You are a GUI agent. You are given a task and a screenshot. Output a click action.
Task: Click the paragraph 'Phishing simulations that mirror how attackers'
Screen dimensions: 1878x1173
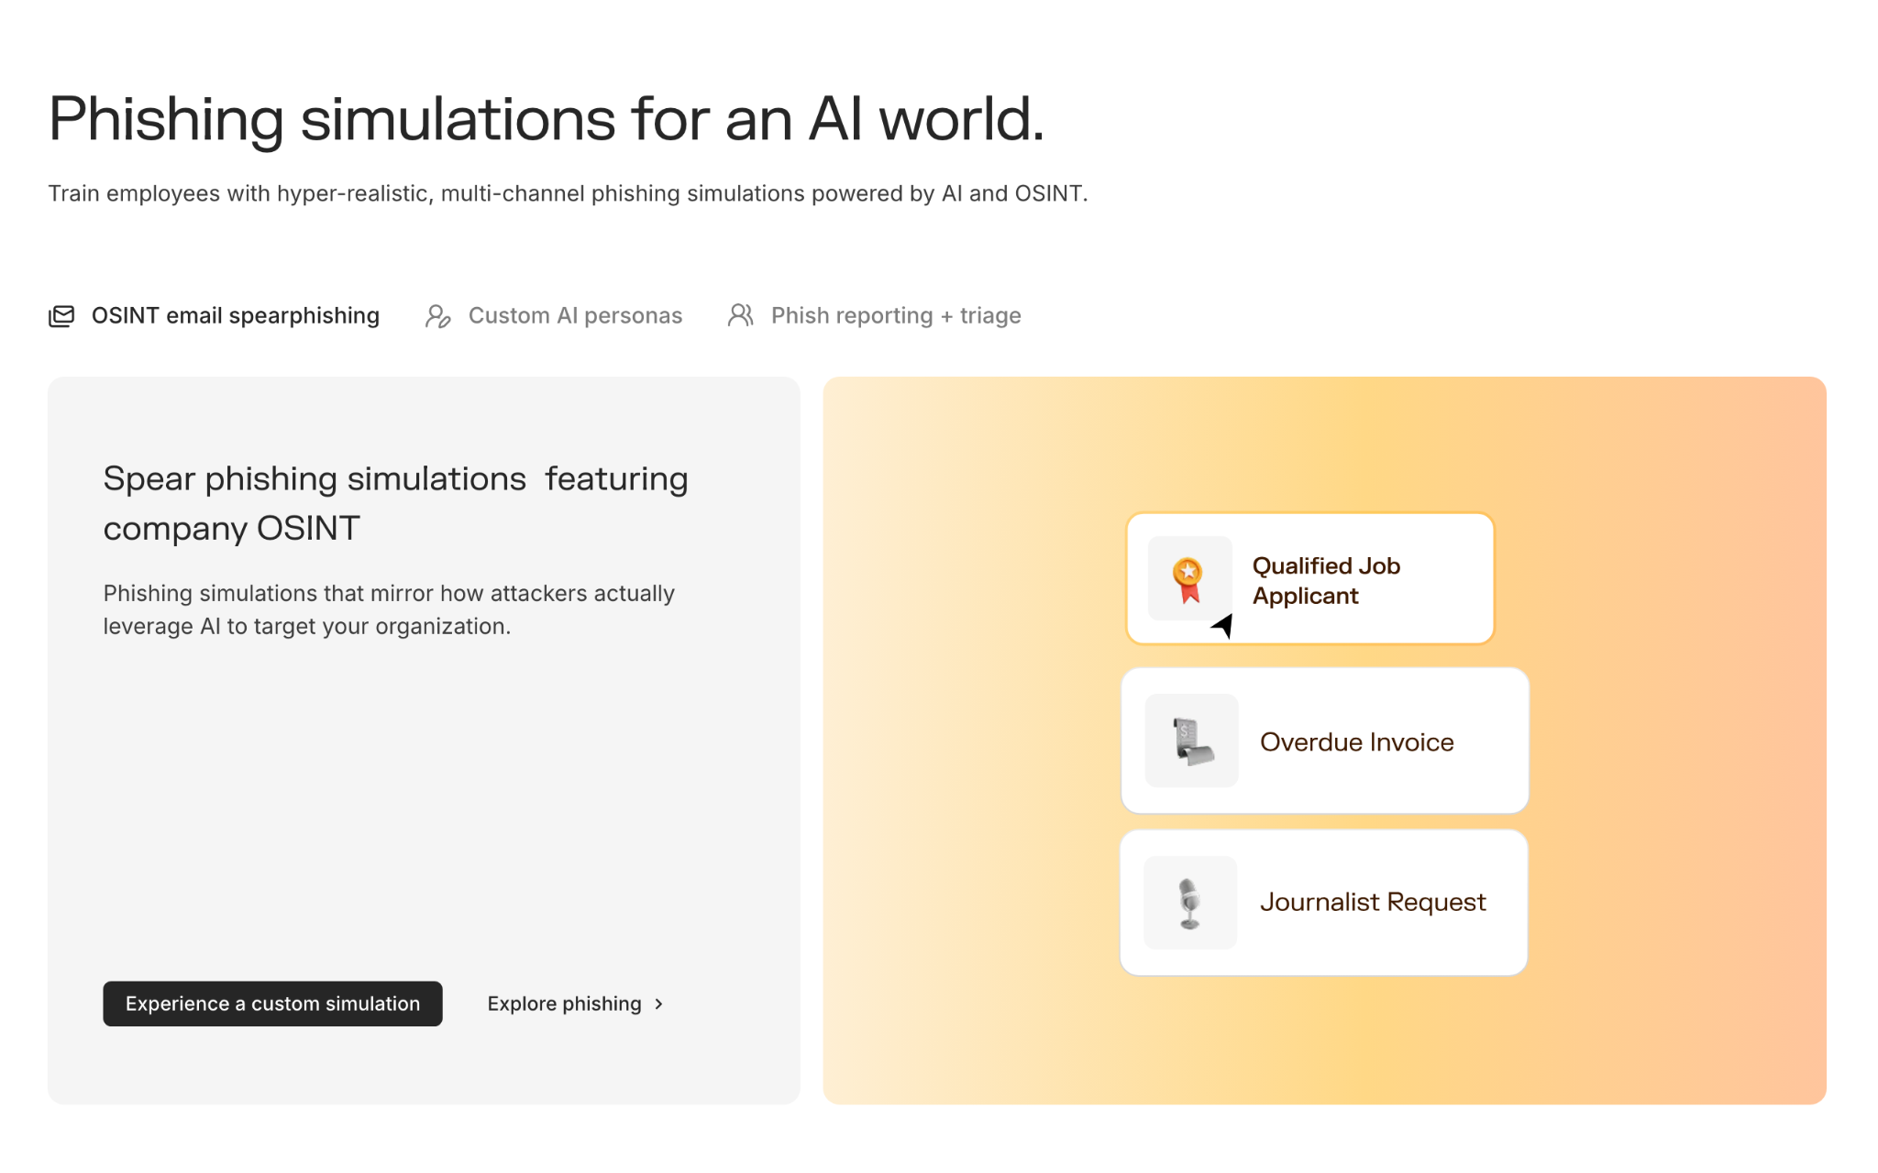389,609
